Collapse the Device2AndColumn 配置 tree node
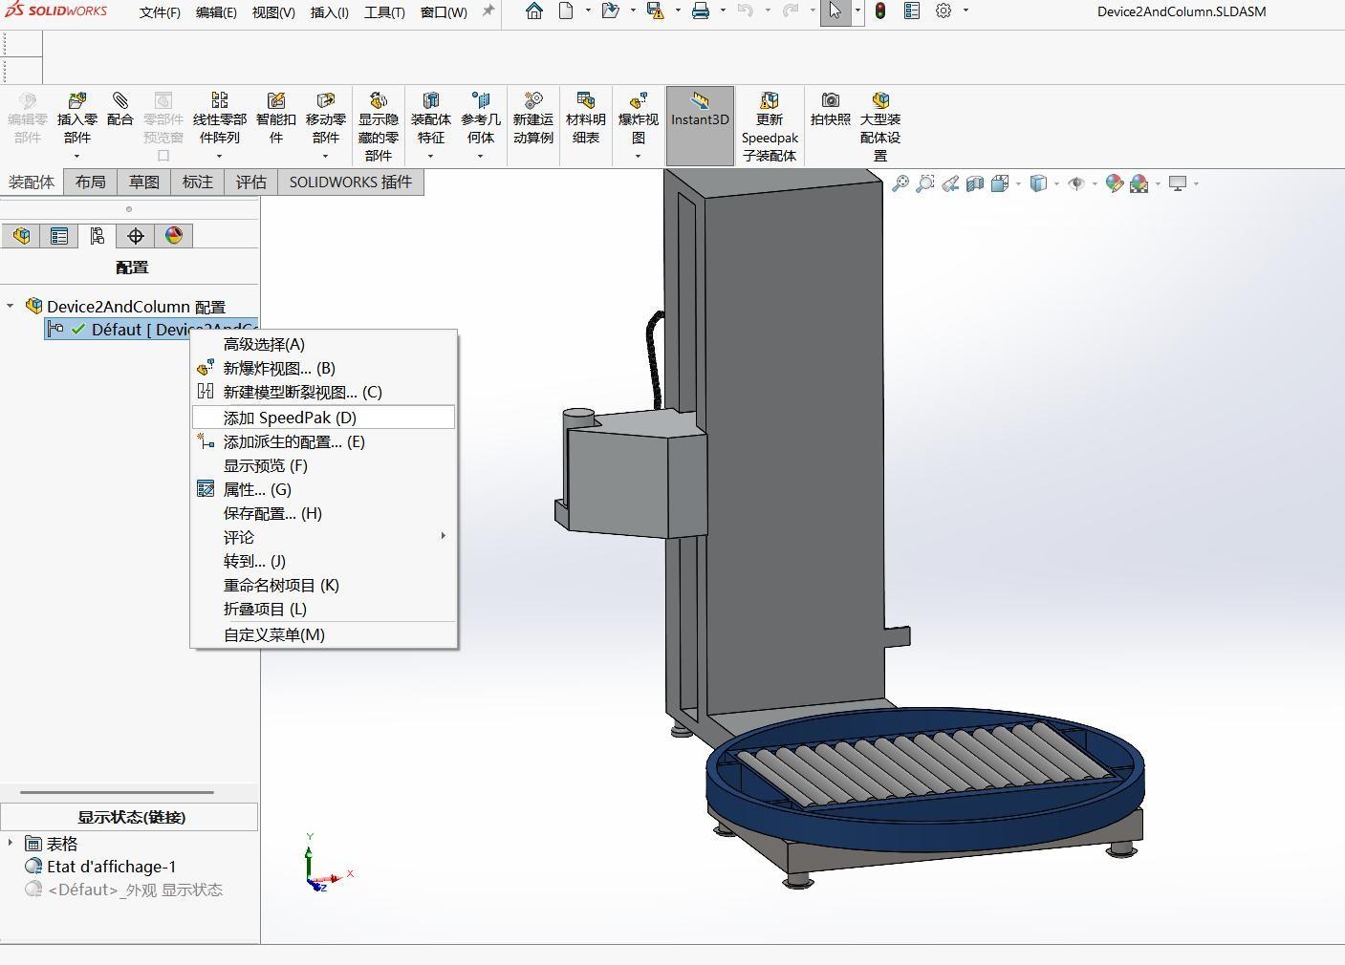Image resolution: width=1345 pixels, height=965 pixels. [x=11, y=306]
